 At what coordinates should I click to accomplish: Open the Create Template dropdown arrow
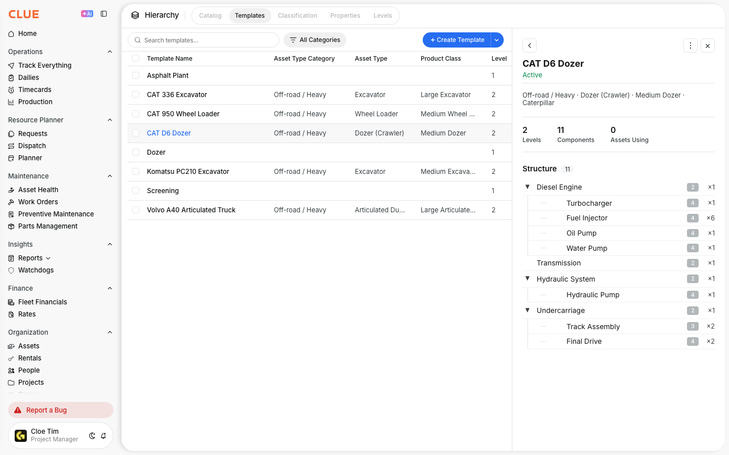tap(497, 40)
